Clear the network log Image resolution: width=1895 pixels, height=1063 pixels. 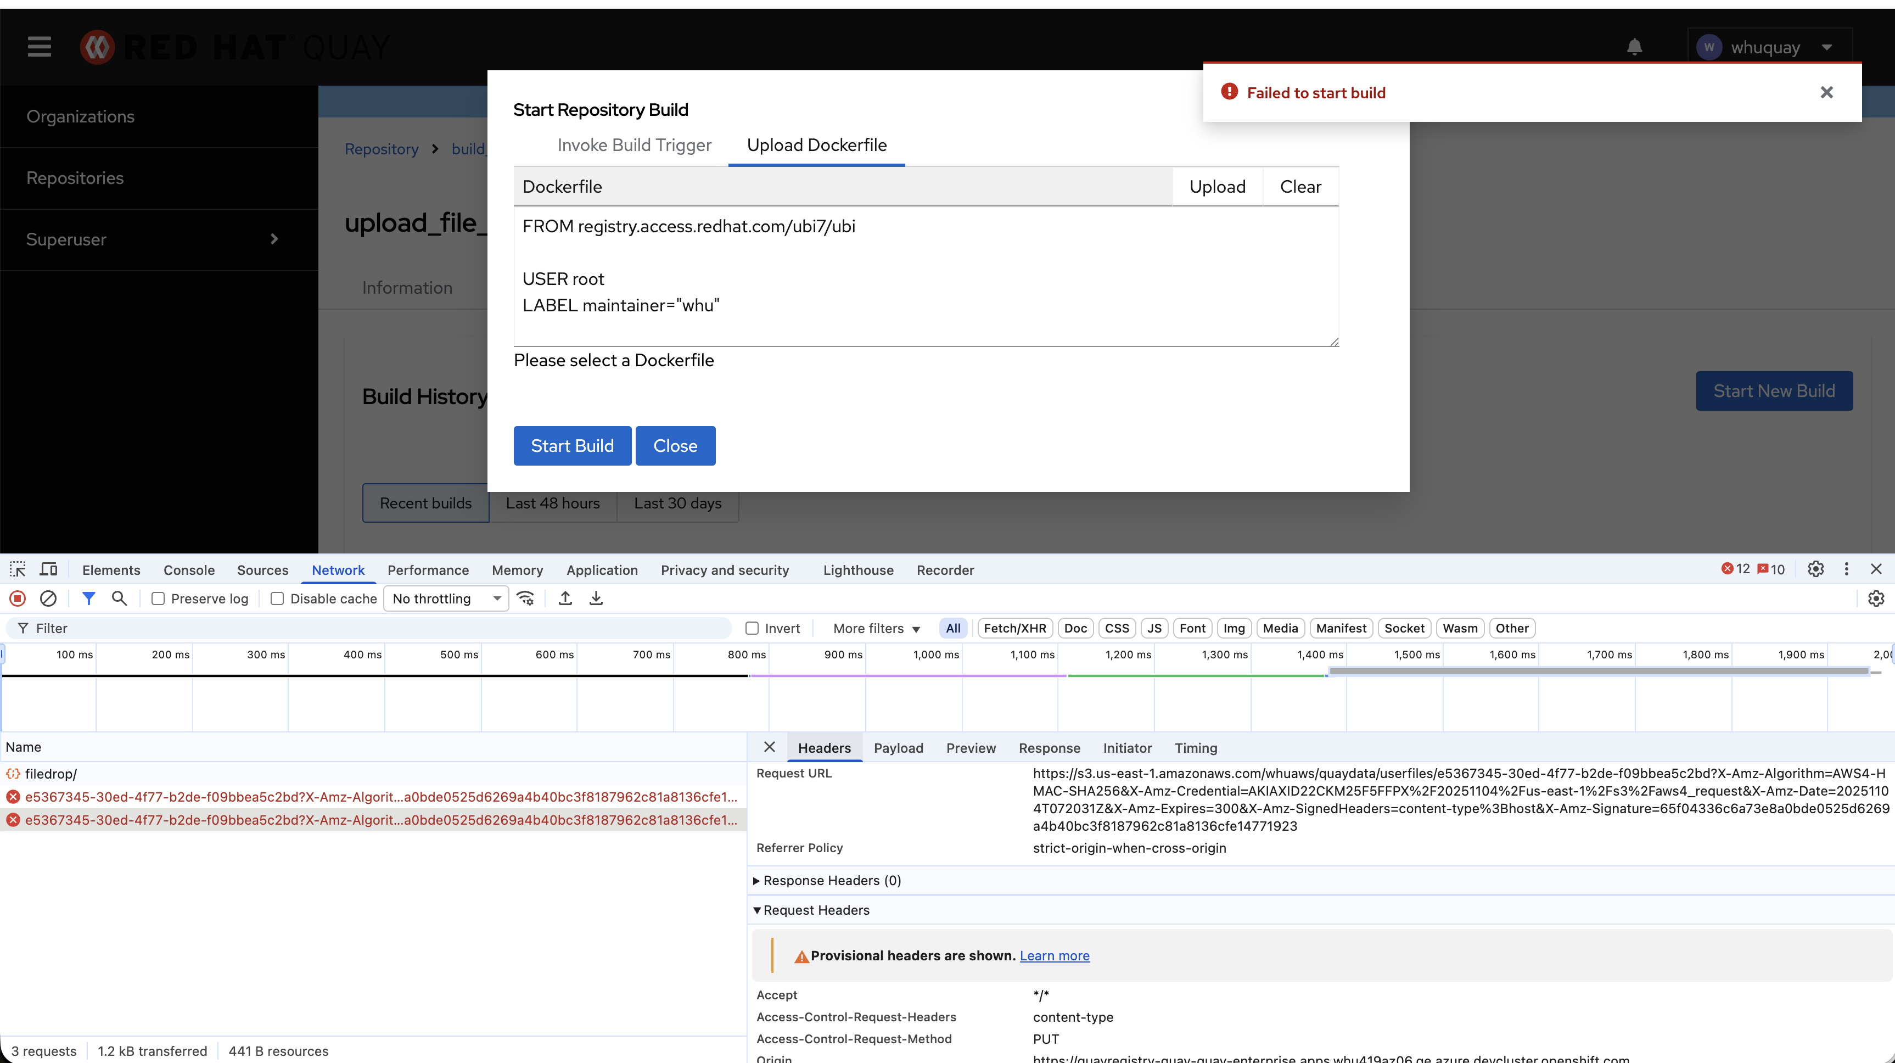tap(48, 599)
